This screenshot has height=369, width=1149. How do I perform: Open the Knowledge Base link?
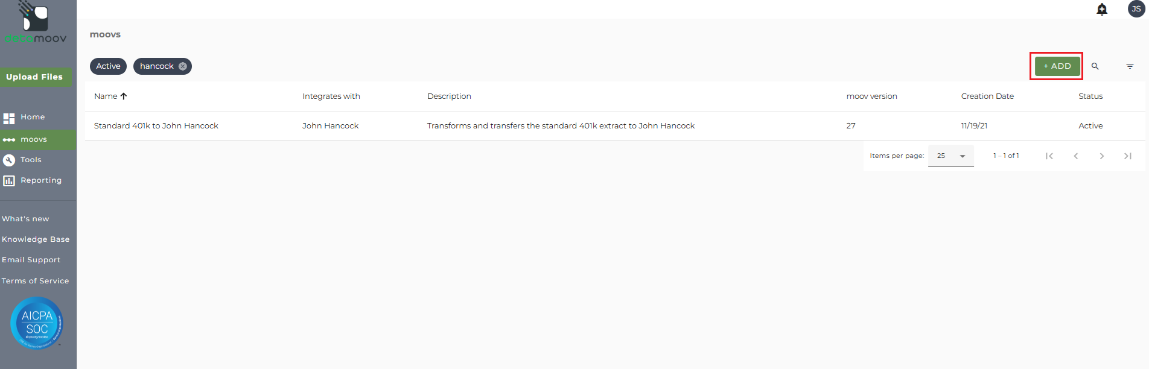click(x=36, y=239)
